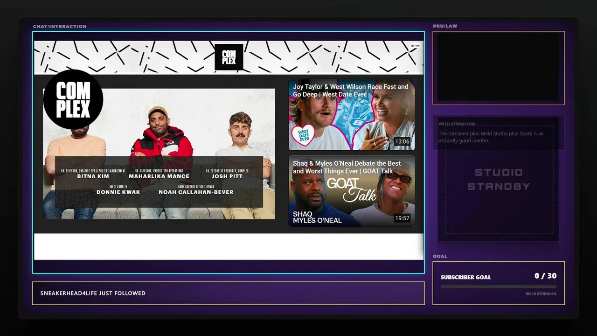Open the Joy Taylor & West Wilson video
The height and width of the screenshot is (336, 597).
pyautogui.click(x=352, y=114)
